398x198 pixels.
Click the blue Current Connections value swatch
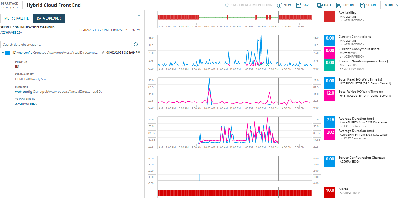pos(330,41)
